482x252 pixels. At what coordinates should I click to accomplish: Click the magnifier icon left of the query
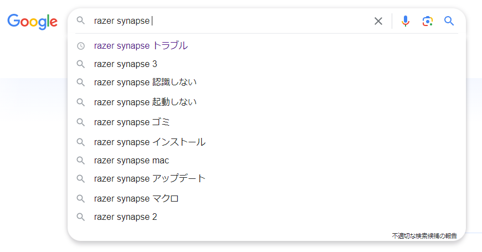coord(81,20)
